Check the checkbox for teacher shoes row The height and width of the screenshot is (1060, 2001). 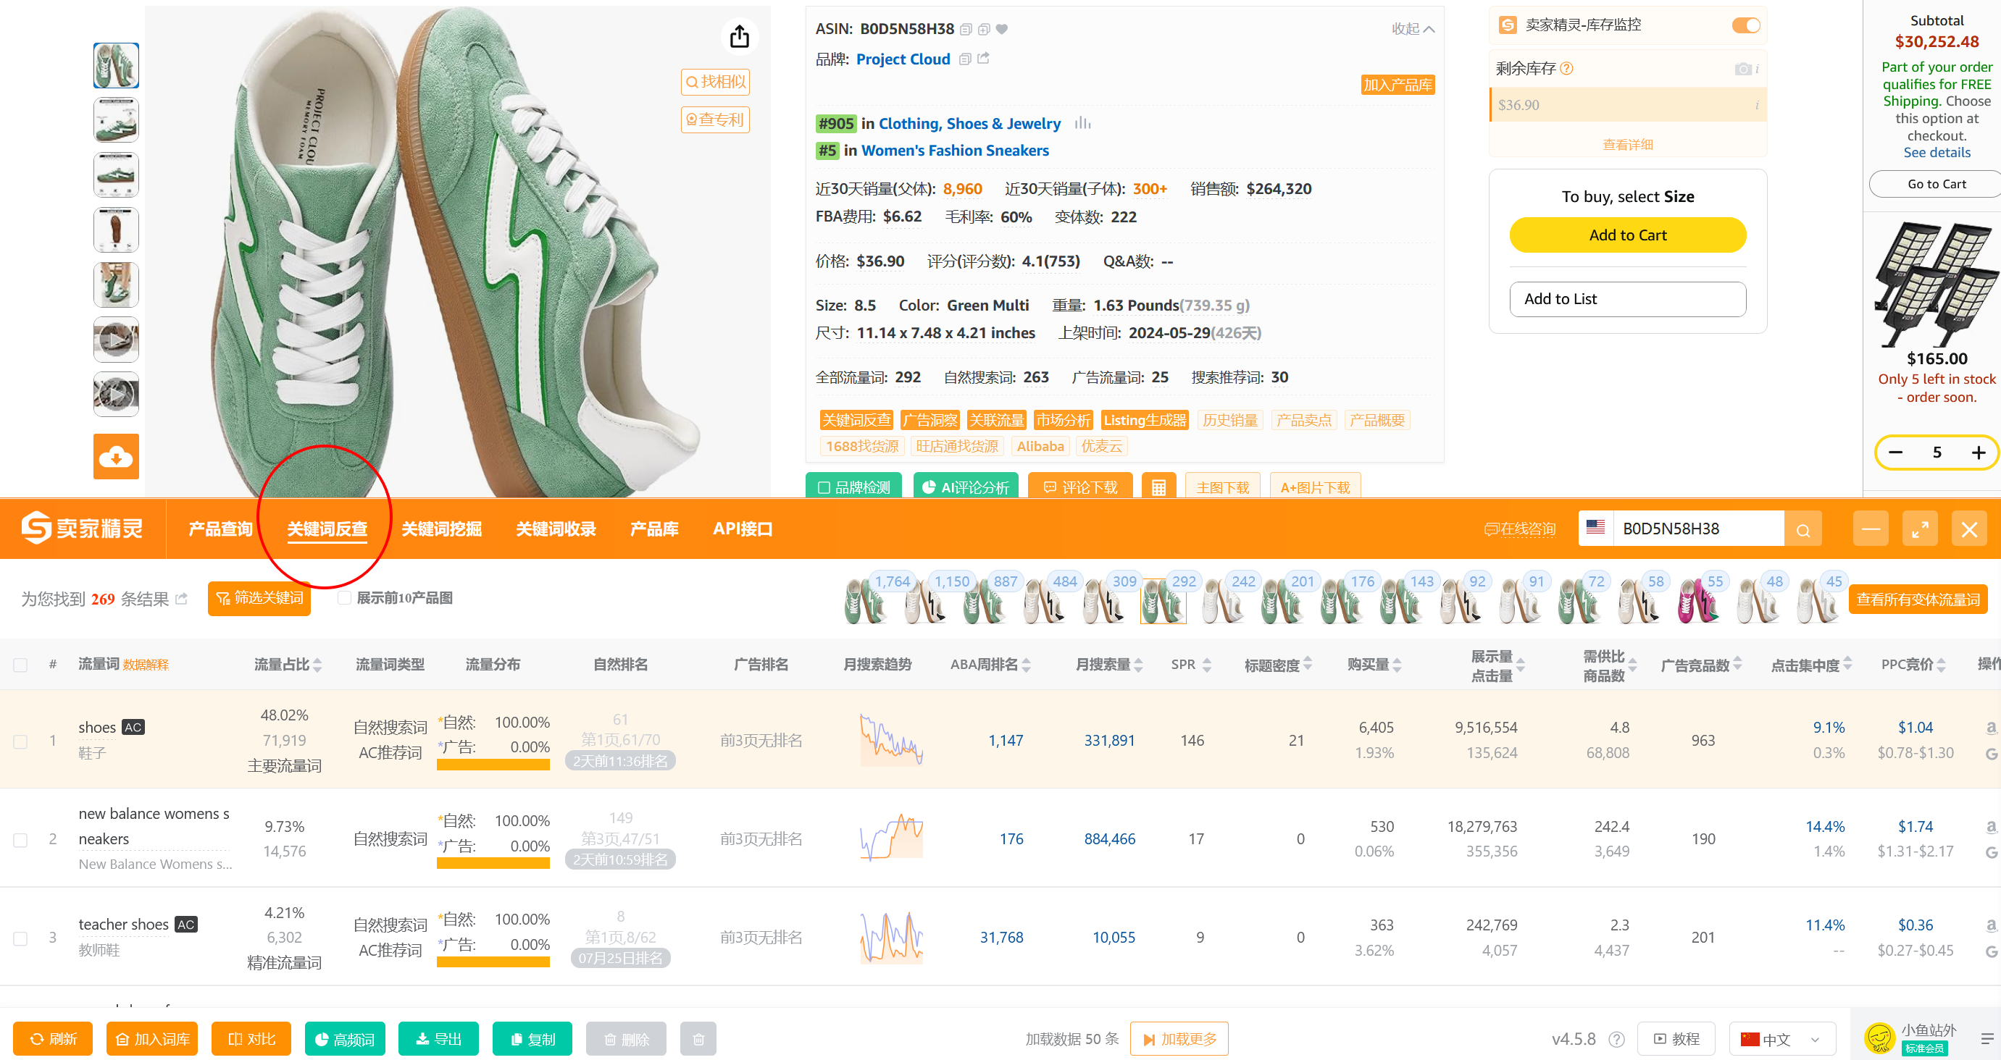[x=20, y=939]
